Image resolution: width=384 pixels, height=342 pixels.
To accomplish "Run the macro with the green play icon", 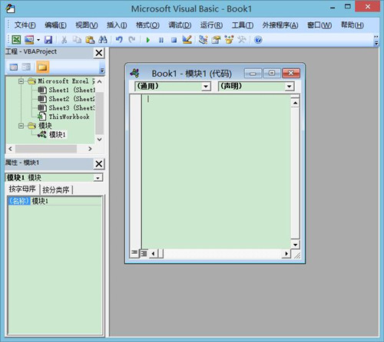I will click(x=148, y=40).
